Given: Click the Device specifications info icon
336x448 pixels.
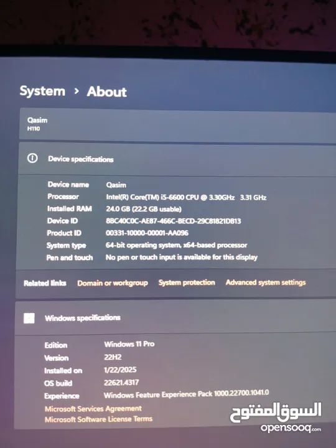Looking at the screenshot, I should (32, 158).
